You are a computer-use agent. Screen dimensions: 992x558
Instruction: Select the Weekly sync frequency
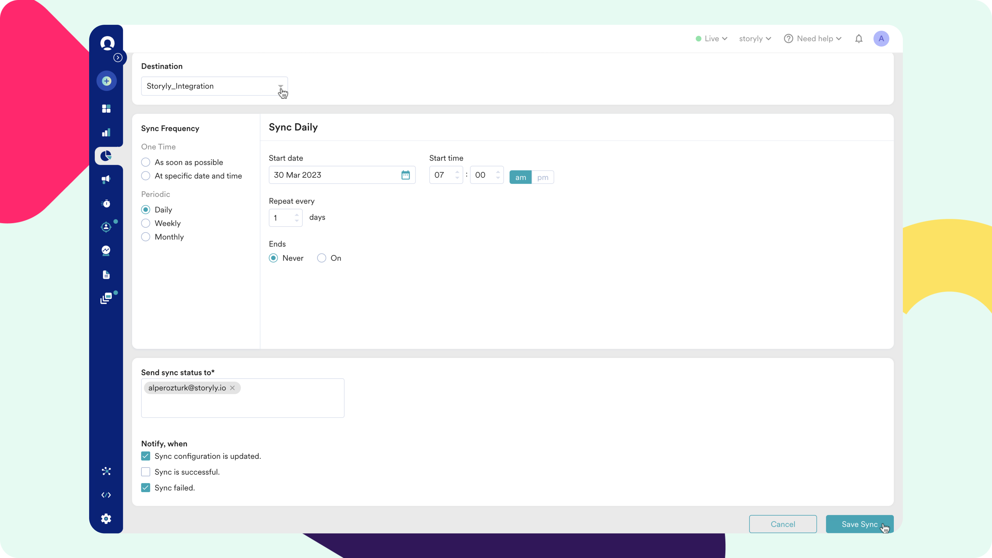[145, 223]
